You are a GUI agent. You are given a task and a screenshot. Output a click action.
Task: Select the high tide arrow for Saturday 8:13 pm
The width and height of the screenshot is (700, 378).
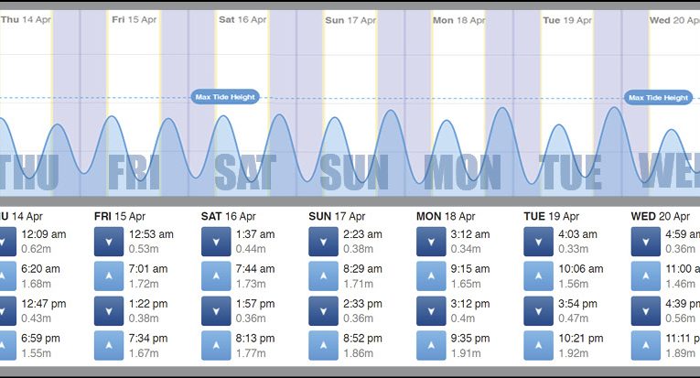(x=214, y=346)
